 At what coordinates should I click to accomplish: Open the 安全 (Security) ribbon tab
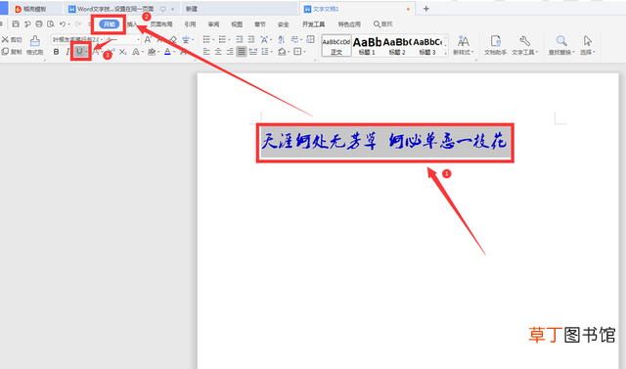(x=283, y=24)
